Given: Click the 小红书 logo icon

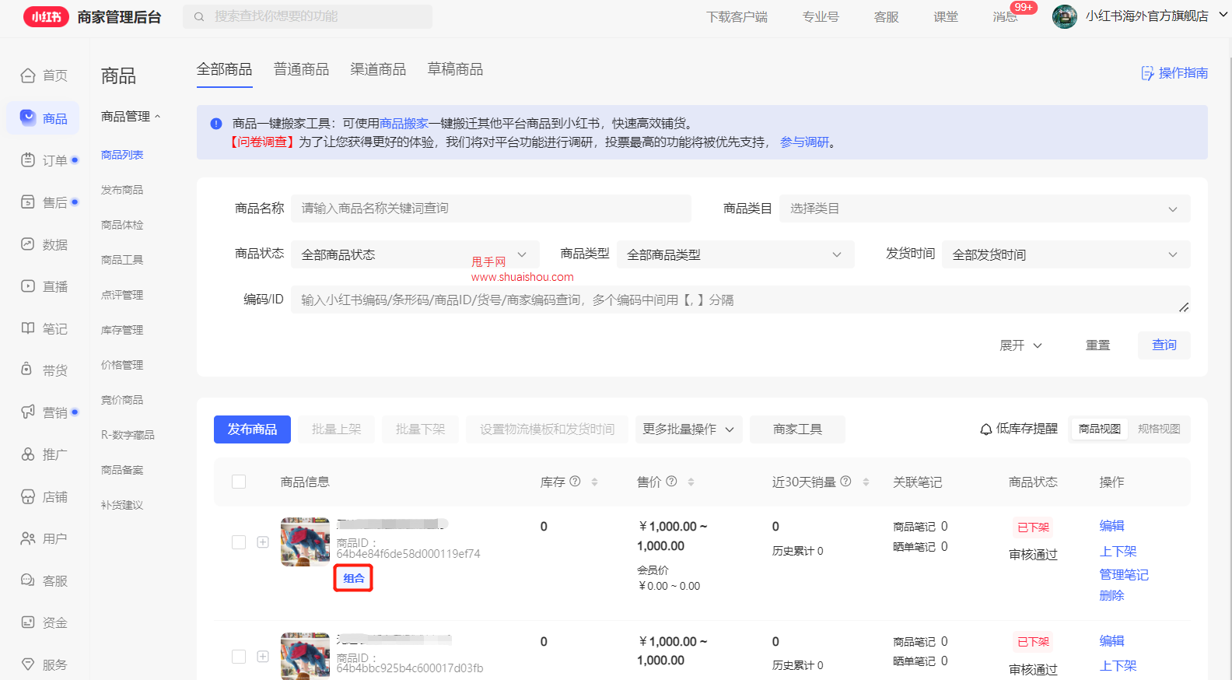Looking at the screenshot, I should [46, 16].
